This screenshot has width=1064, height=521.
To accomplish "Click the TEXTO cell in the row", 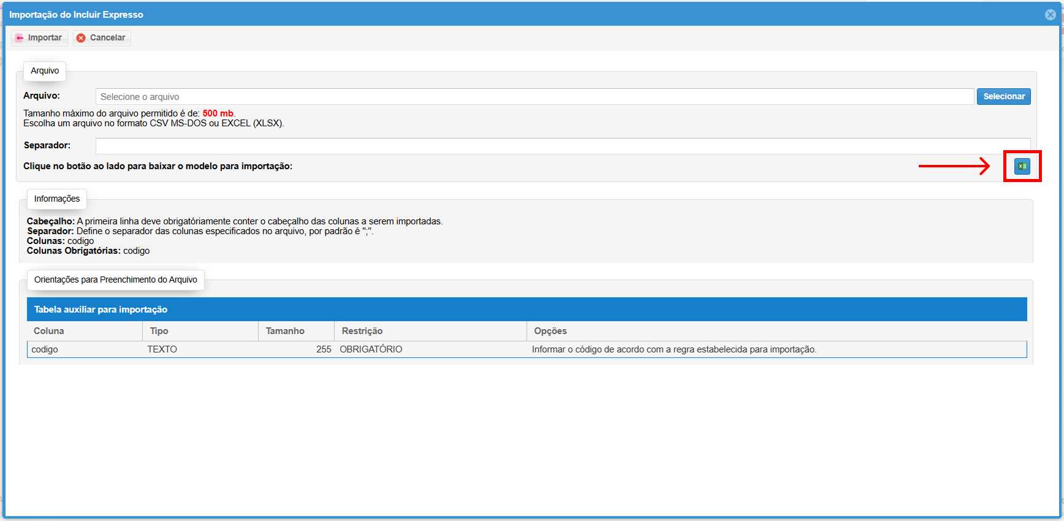I will pos(162,349).
